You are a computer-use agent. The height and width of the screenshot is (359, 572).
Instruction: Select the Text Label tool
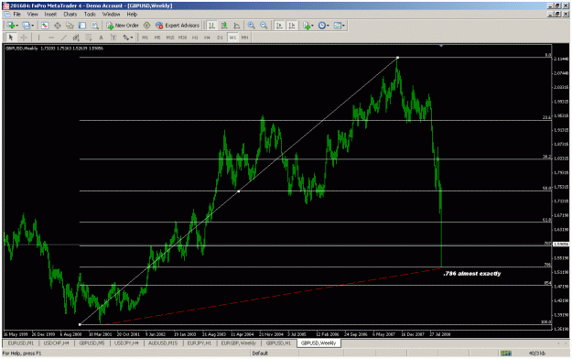[113, 38]
